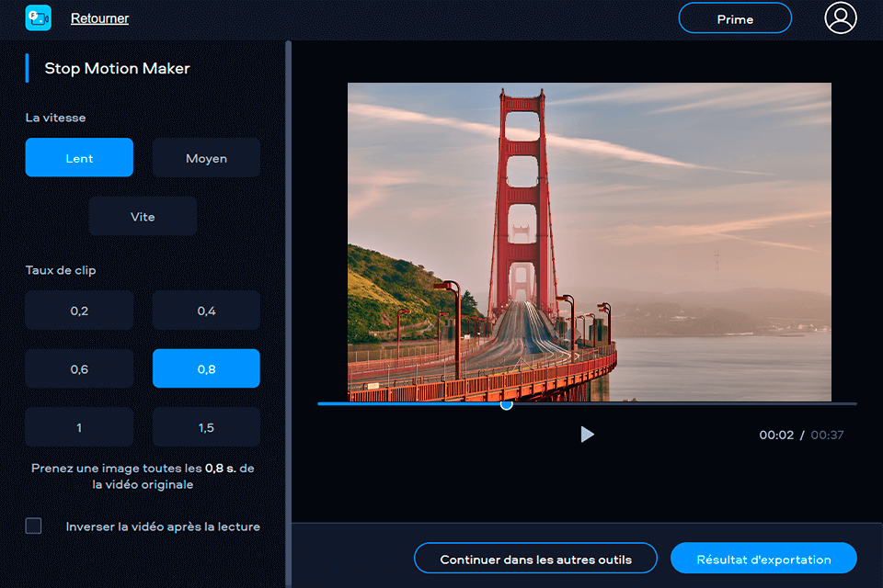883x588 pixels.
Task: Click the Golden Gate bridge video preview
Action: click(x=589, y=243)
